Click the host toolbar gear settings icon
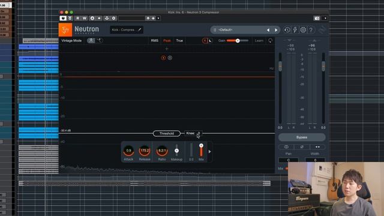The height and width of the screenshot is (216, 384). (114, 18)
